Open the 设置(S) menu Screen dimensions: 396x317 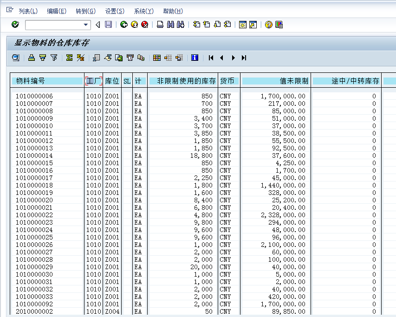tap(115, 11)
